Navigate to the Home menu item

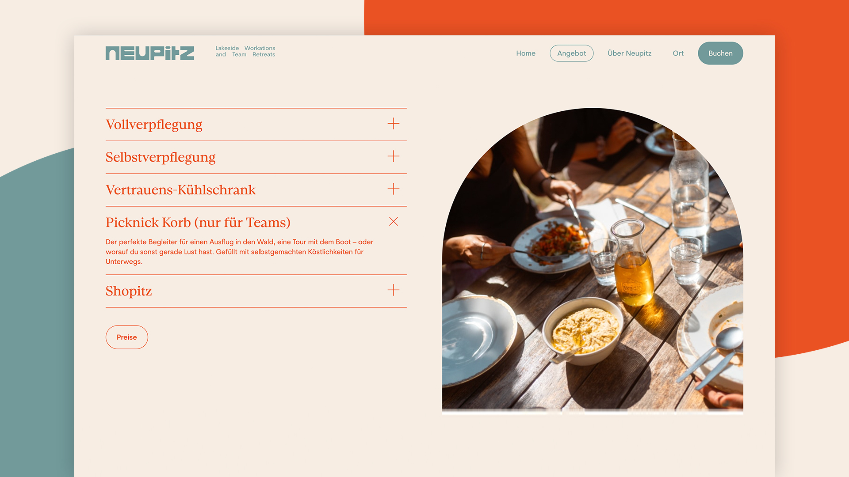(525, 53)
